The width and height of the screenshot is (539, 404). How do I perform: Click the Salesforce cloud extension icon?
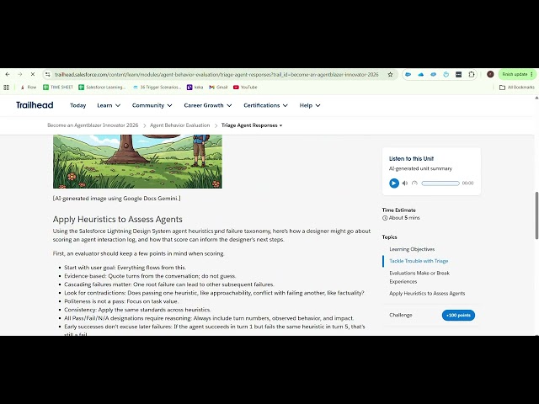point(421,74)
